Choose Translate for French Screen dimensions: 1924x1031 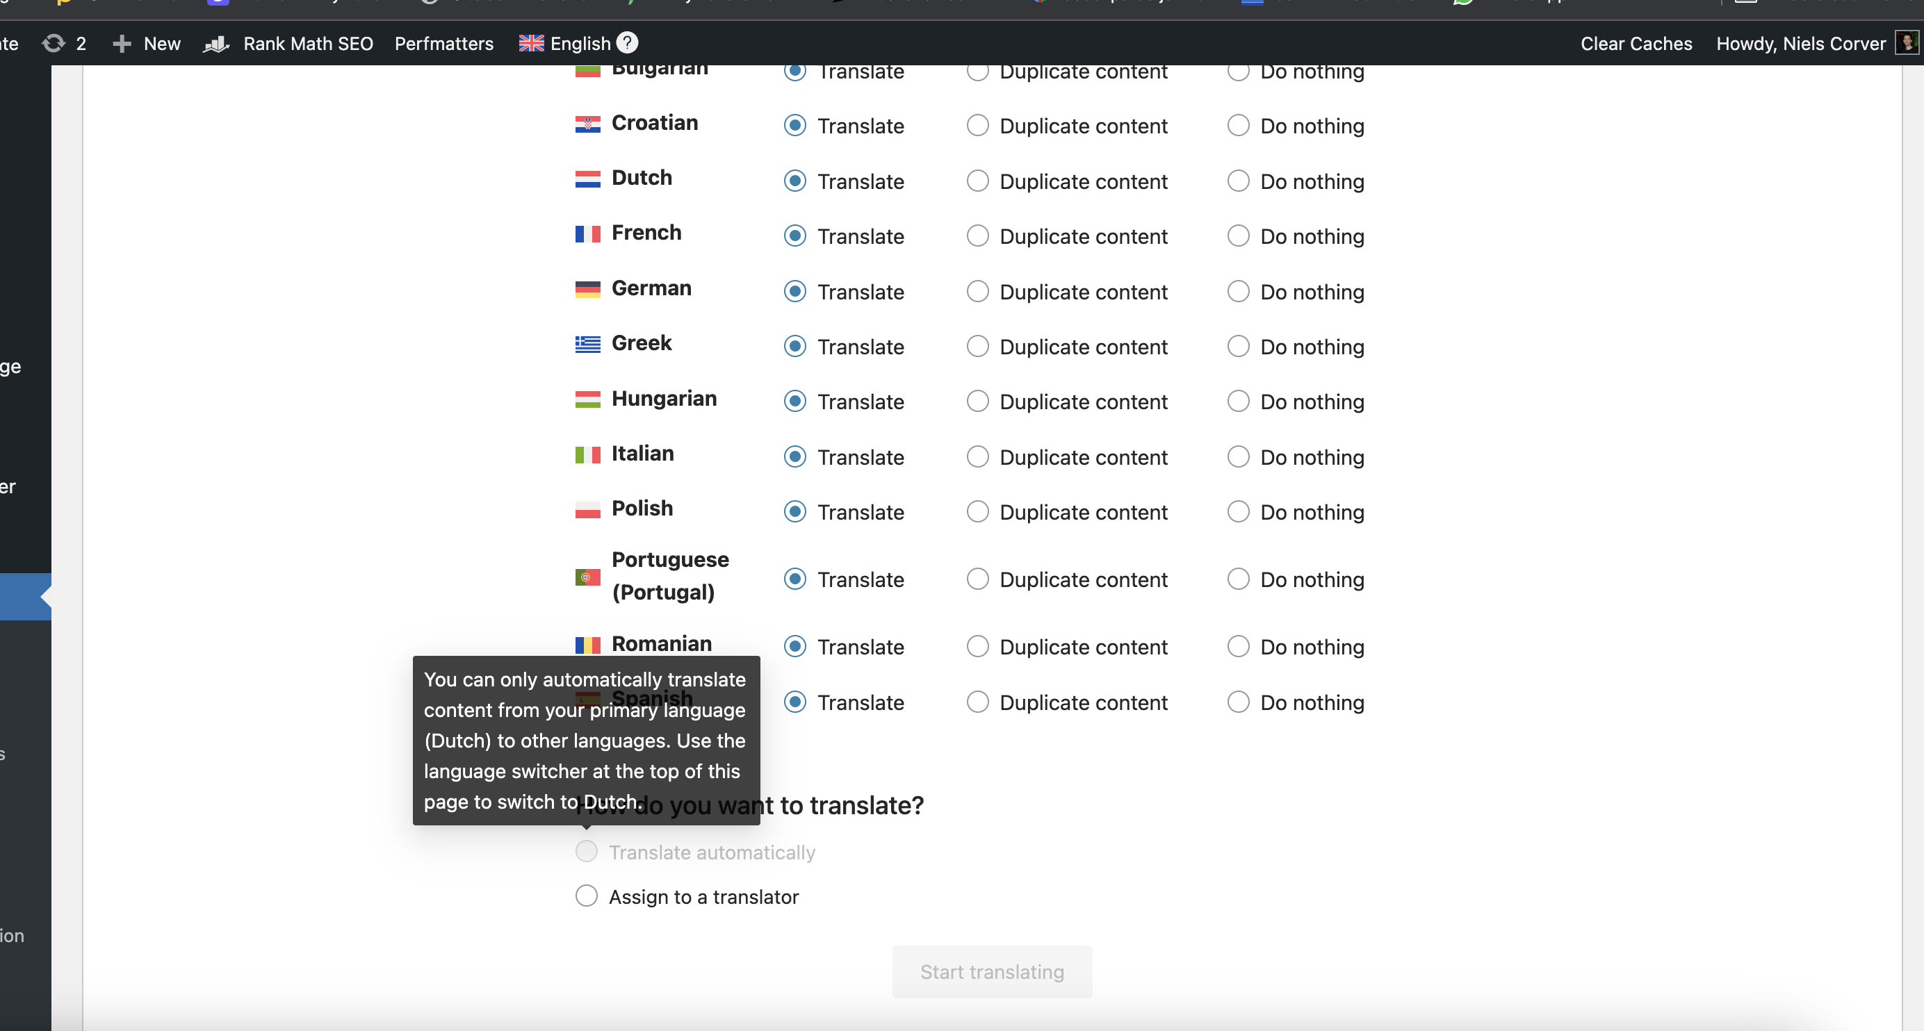pos(795,236)
